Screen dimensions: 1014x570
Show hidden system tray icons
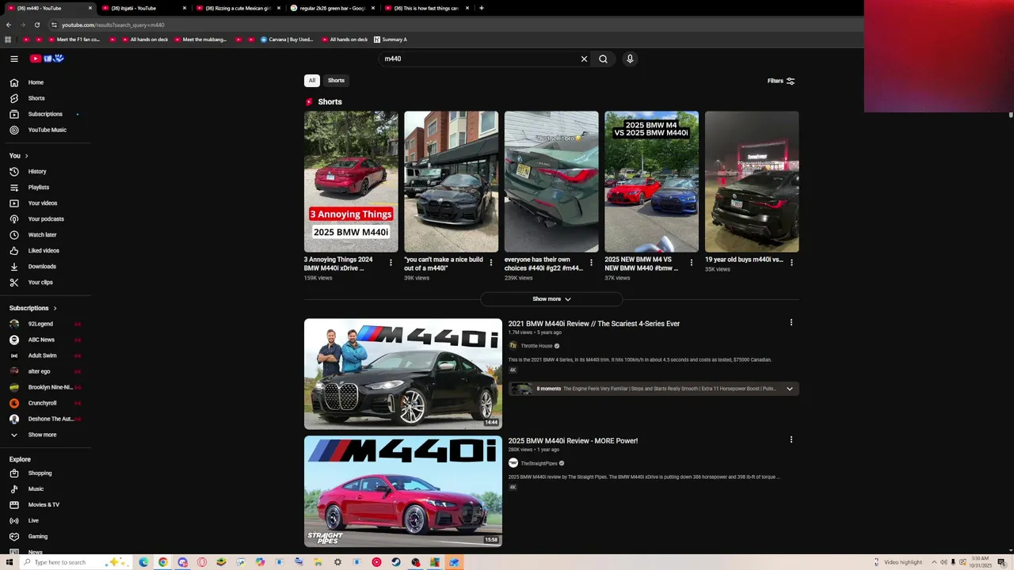pos(934,562)
